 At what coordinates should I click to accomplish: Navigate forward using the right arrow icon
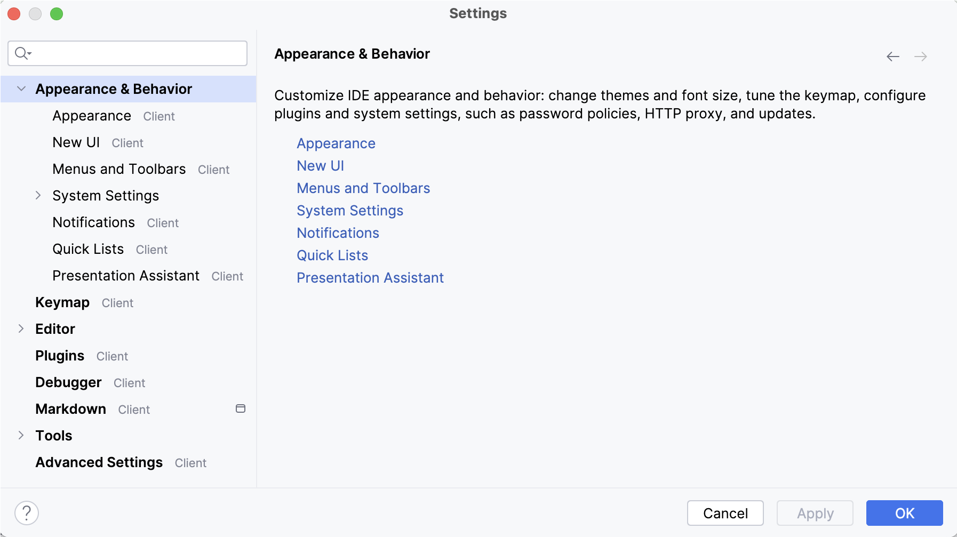[x=921, y=56]
